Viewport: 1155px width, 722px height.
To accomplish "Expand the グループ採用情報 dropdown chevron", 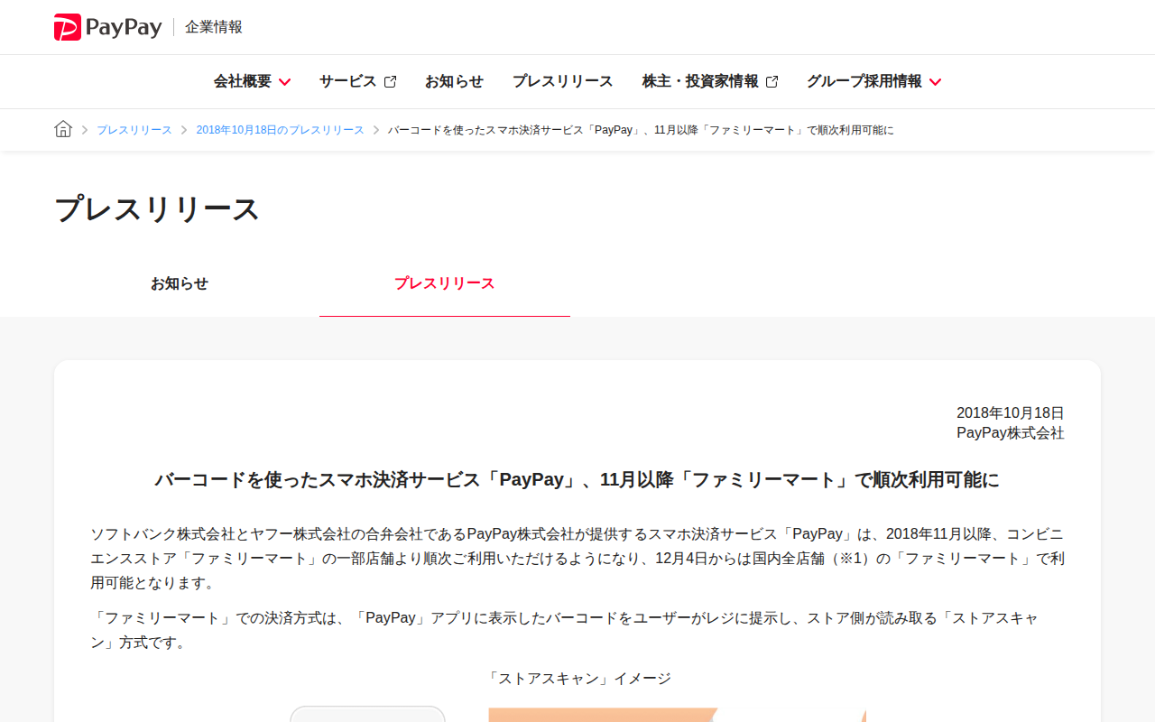I will (x=935, y=82).
